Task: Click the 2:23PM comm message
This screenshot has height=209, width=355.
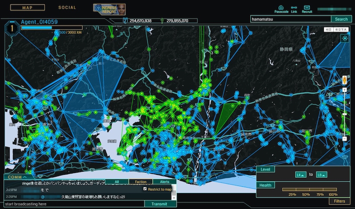Action: coord(87,190)
